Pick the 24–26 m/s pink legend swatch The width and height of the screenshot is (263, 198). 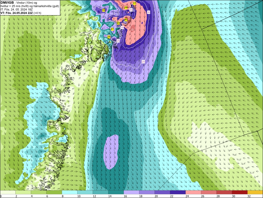point(193,192)
